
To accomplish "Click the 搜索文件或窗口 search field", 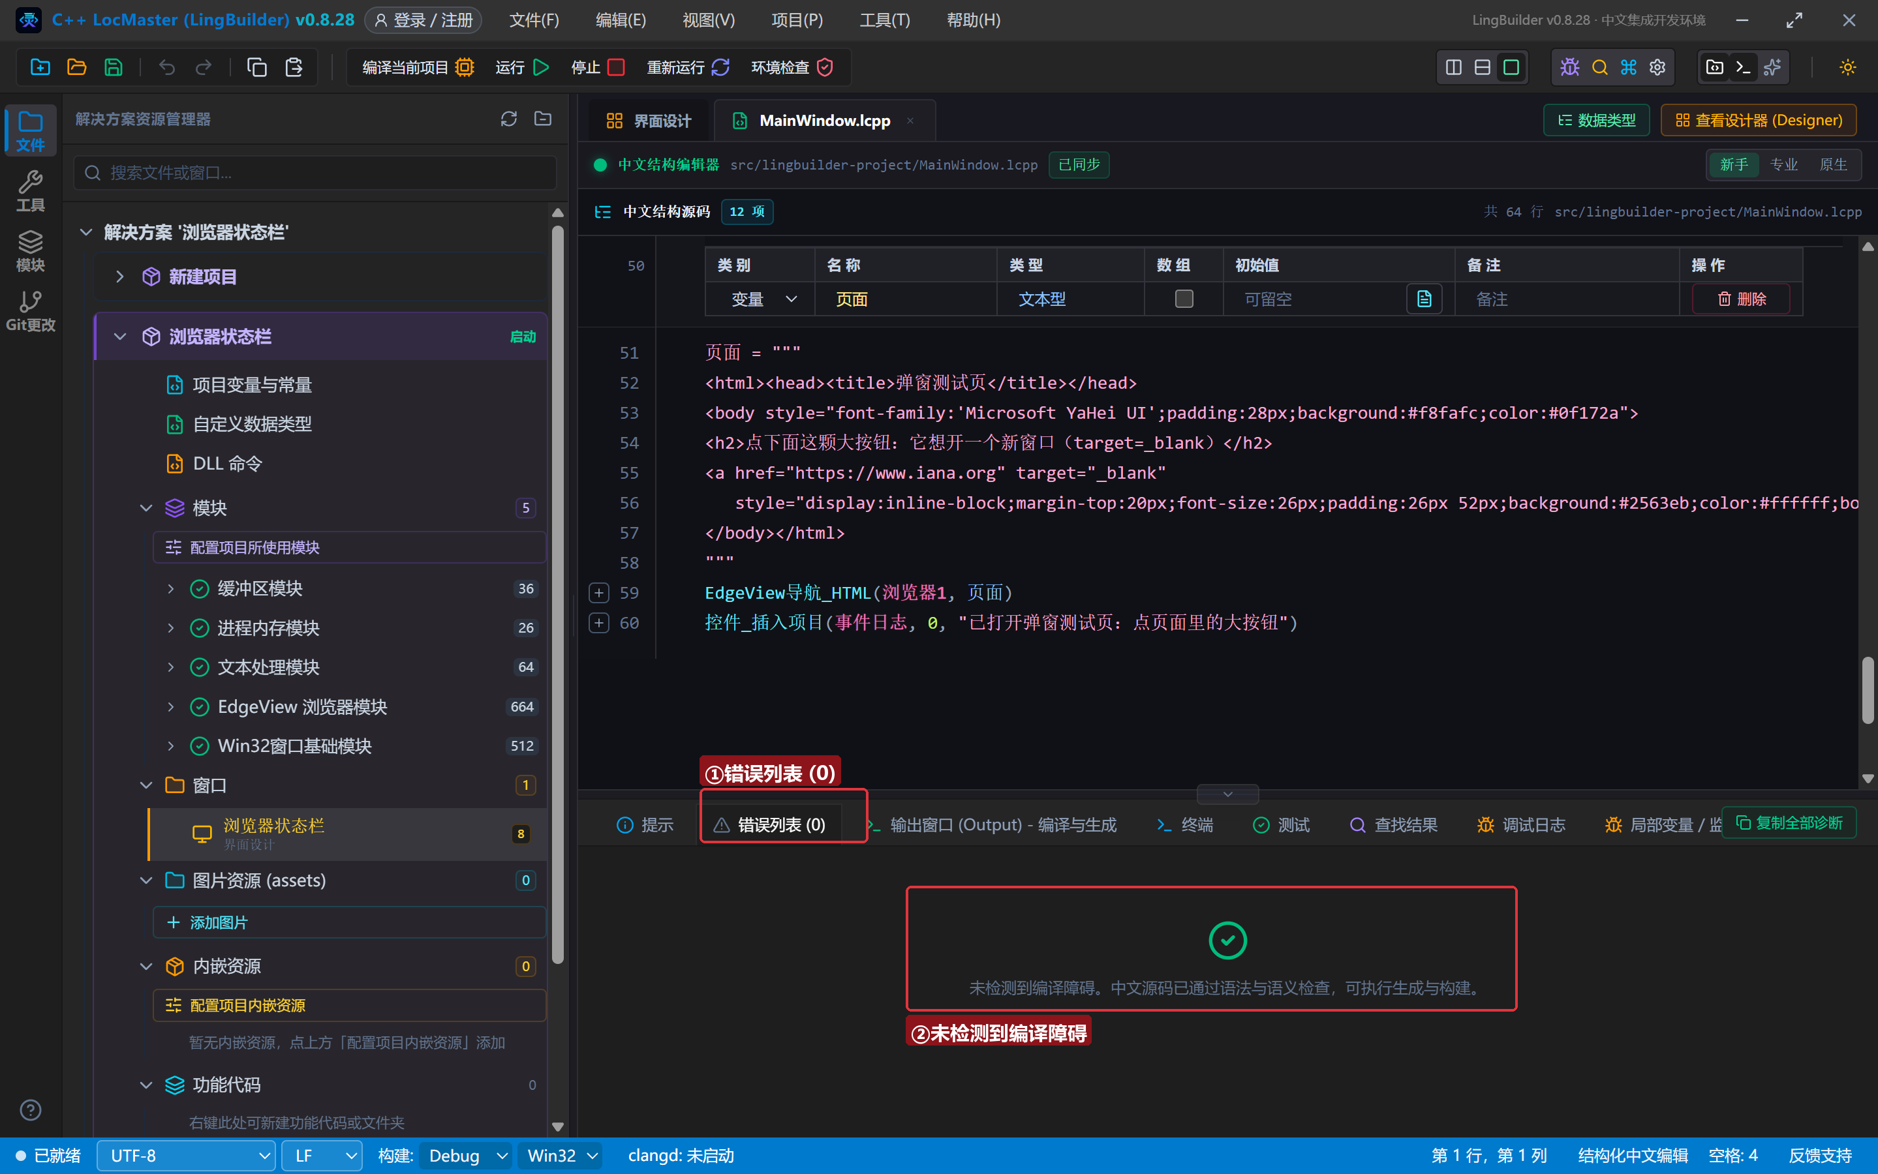I will pyautogui.click(x=315, y=172).
